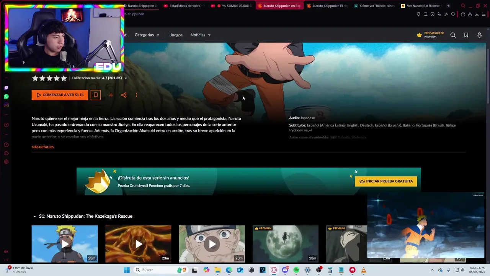
Task: Click the Crunchyroll search magnifier icon
Action: click(x=453, y=35)
